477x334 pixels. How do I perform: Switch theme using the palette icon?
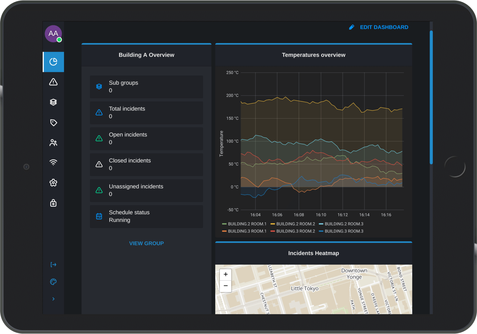(53, 281)
